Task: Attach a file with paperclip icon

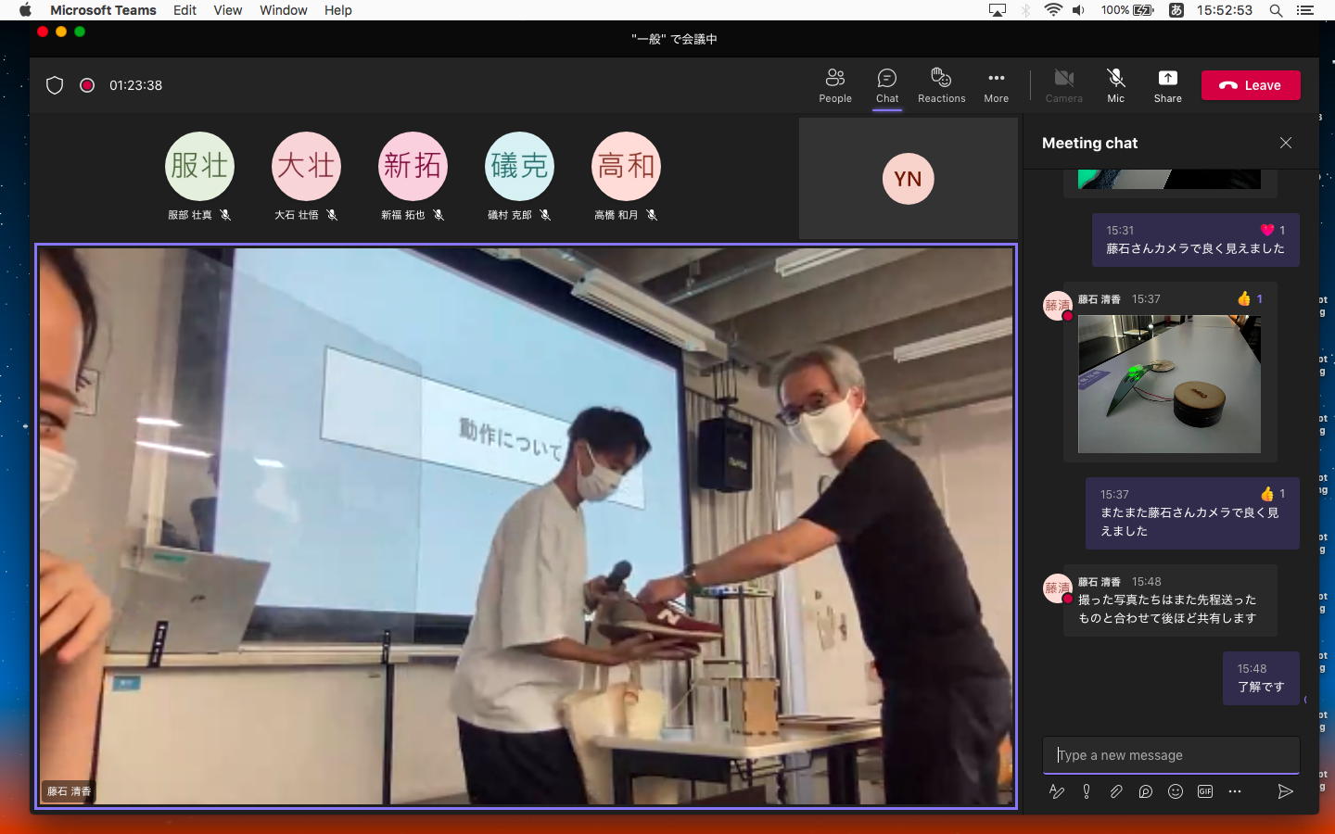Action: point(1116,791)
